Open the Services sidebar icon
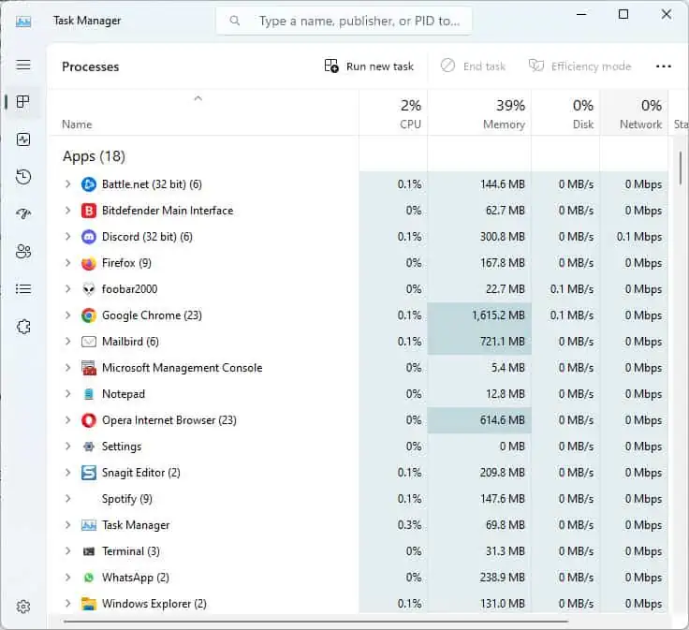The width and height of the screenshot is (689, 630). point(23,327)
